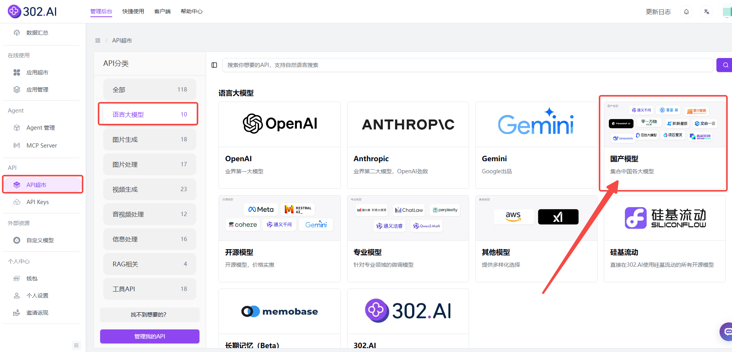Click the aws logo in 其他模型
Screen dimensions: 732x352
coord(513,216)
